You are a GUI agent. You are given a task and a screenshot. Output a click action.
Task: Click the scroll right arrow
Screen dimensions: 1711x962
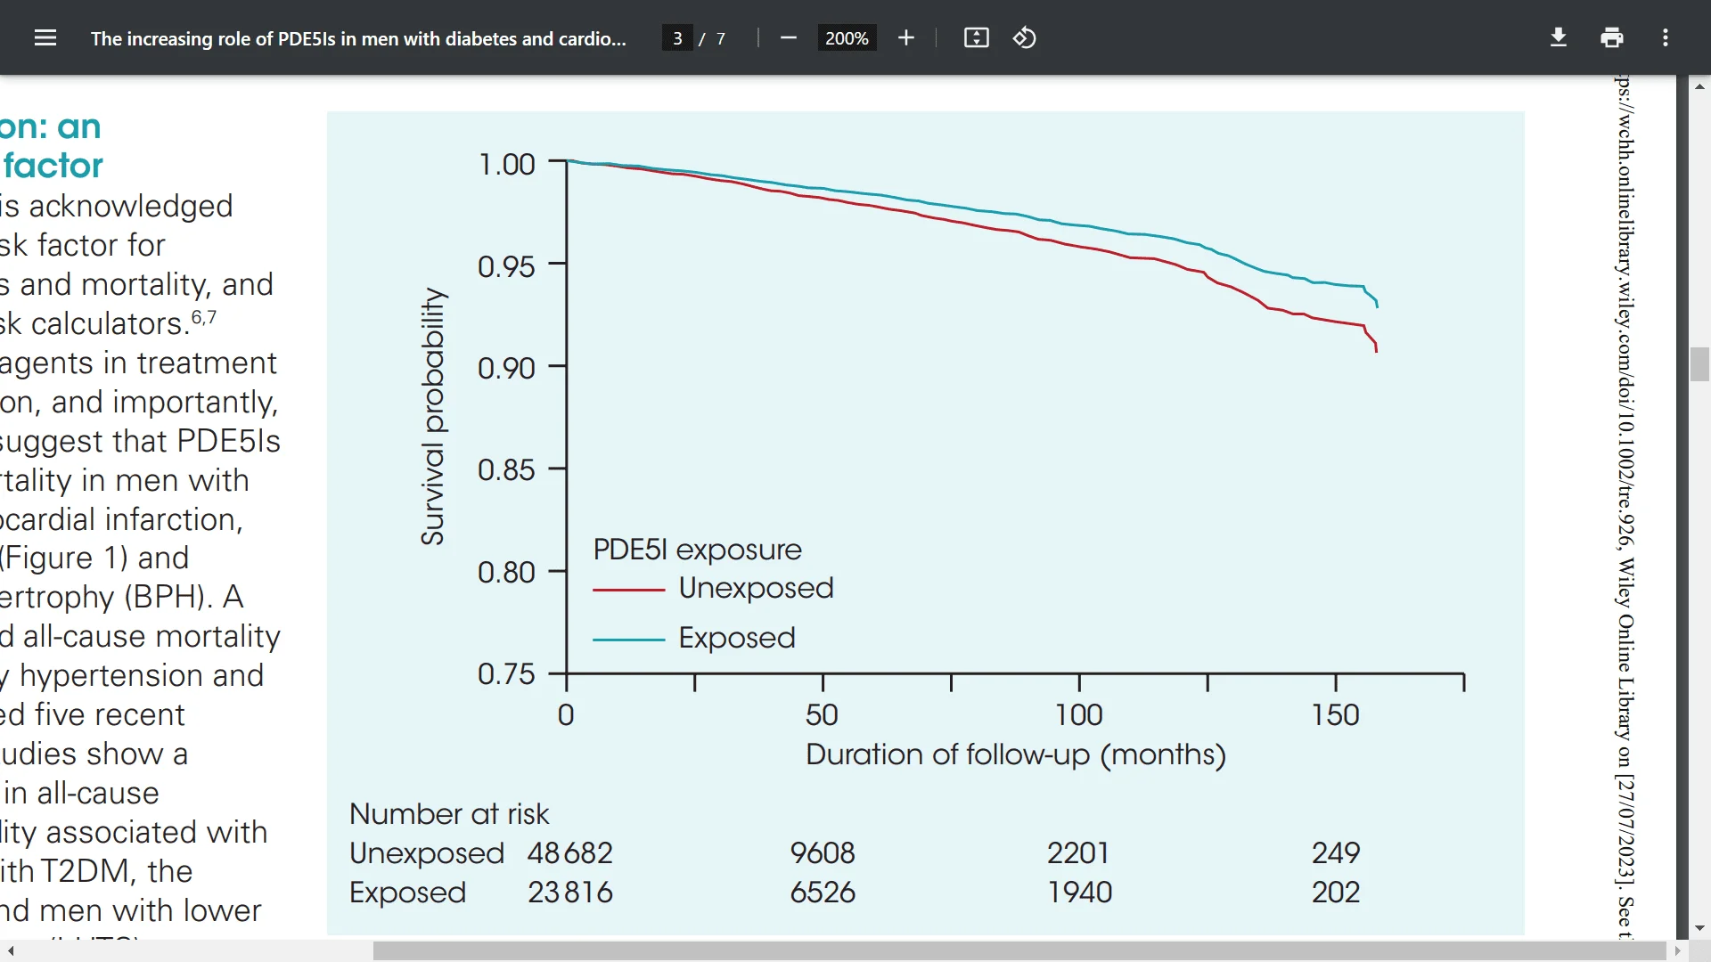pos(1678,951)
